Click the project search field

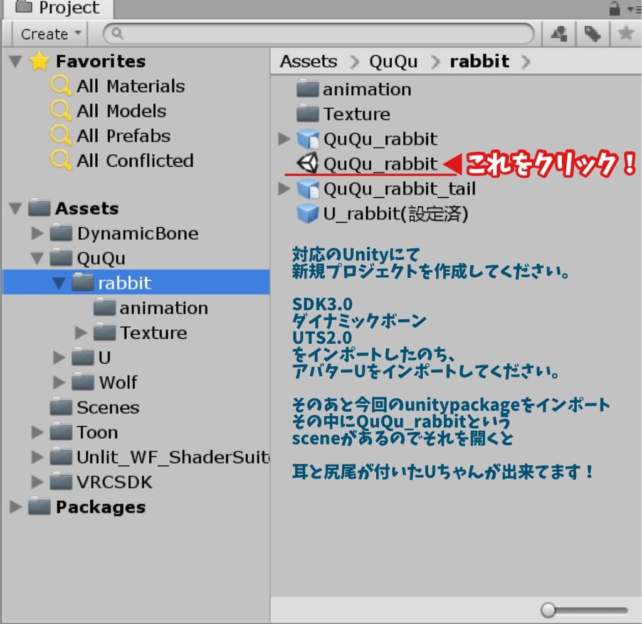pyautogui.click(x=318, y=34)
